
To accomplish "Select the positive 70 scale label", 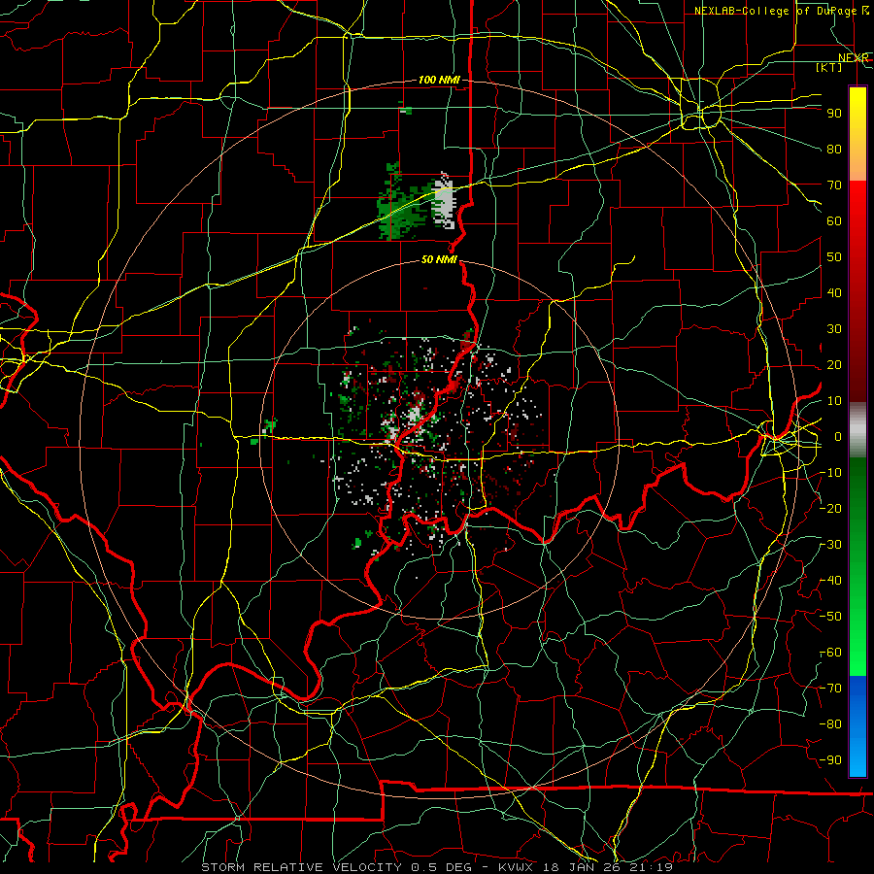I will tap(834, 185).
